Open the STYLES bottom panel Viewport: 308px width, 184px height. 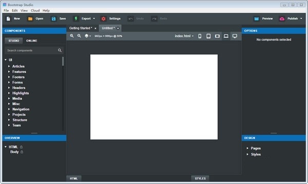(x=200, y=178)
